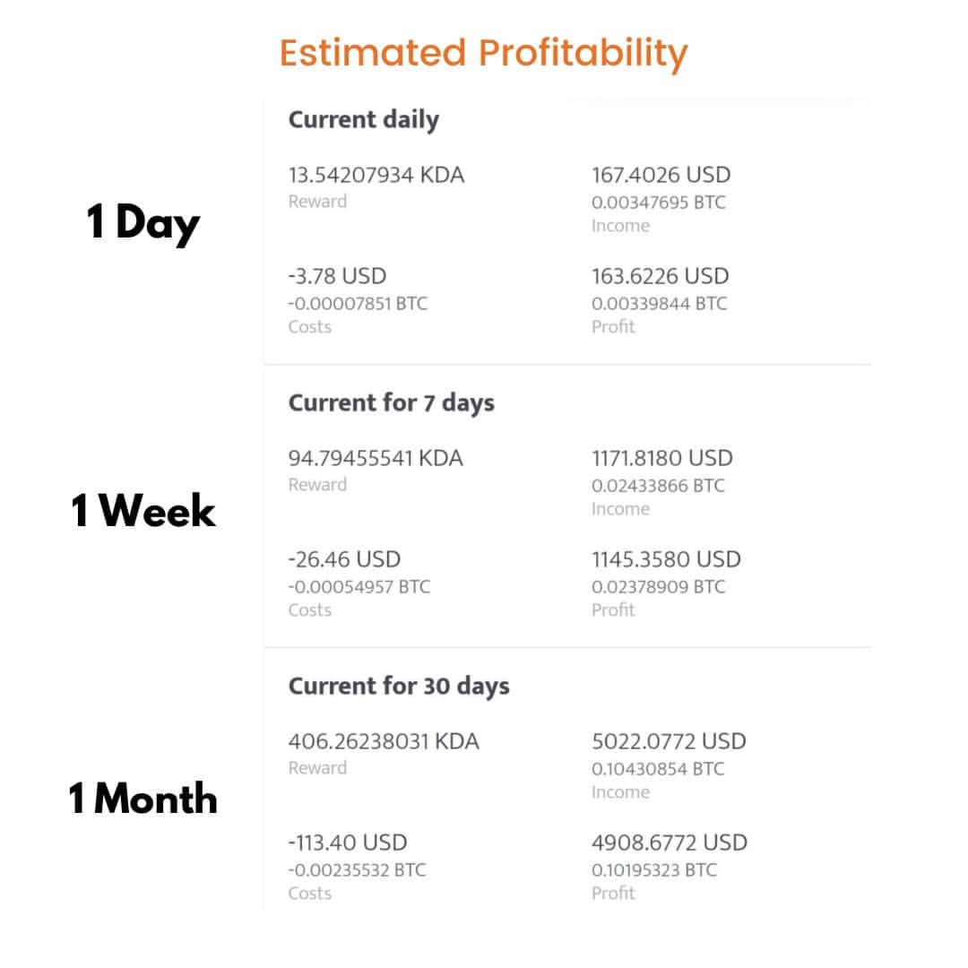This screenshot has width=968, height=968.
Task: Click the -26.46 USD weekly costs
Action: click(x=344, y=559)
